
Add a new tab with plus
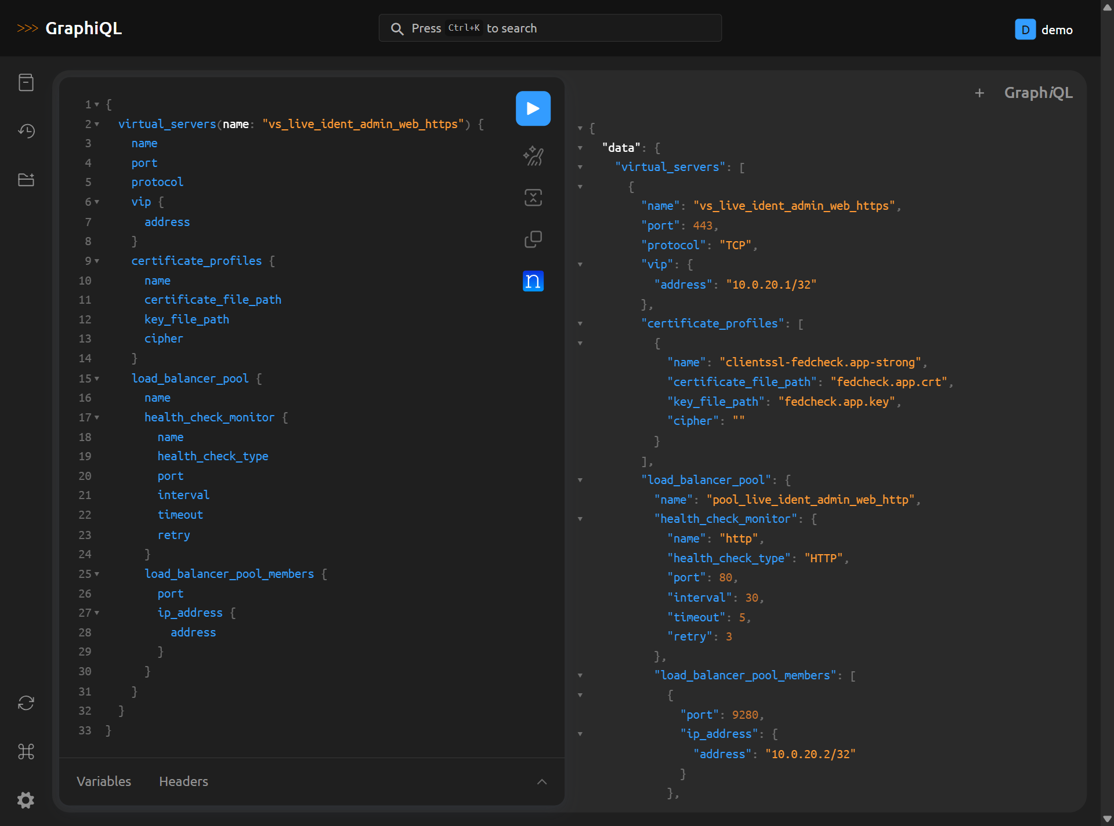pyautogui.click(x=979, y=93)
